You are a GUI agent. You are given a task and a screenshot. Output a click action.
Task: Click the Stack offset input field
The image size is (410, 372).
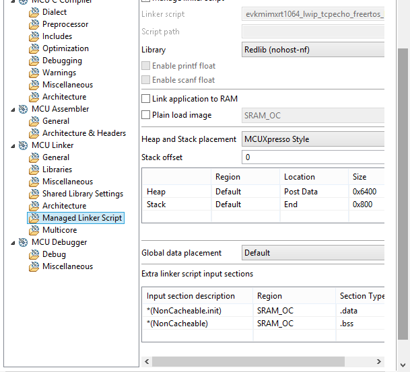click(313, 157)
